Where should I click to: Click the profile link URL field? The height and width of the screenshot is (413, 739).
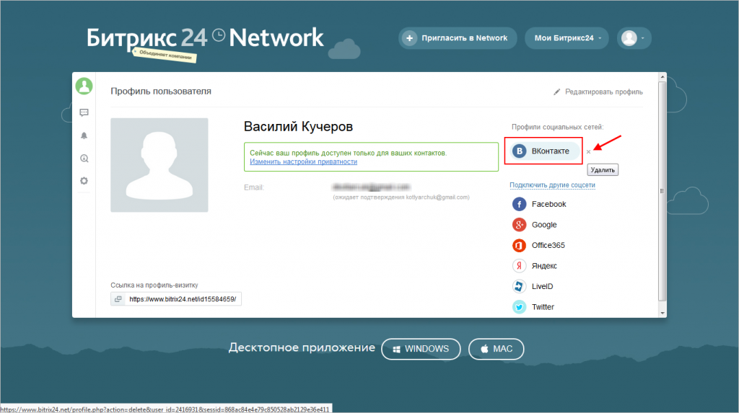click(x=183, y=299)
